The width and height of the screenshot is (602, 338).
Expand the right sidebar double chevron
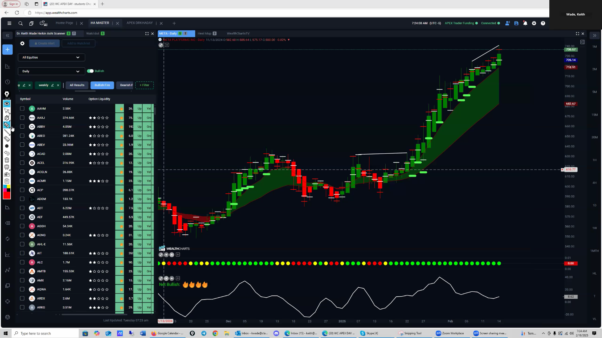(594, 36)
